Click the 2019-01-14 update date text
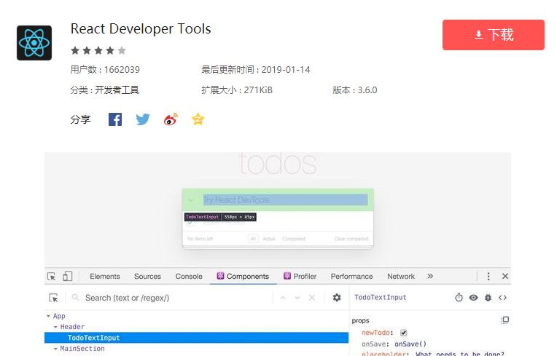557x356 pixels. [286, 69]
